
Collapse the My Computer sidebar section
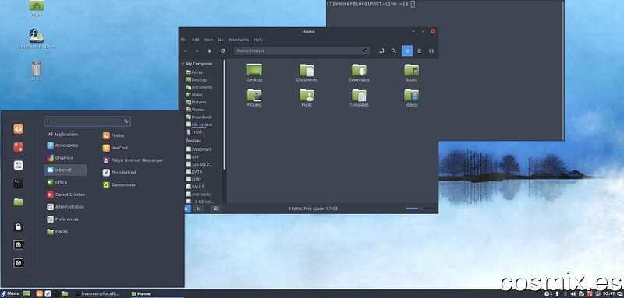183,64
